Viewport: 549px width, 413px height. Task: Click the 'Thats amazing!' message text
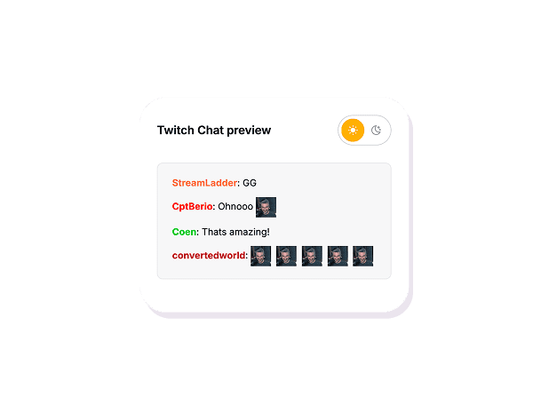click(235, 232)
